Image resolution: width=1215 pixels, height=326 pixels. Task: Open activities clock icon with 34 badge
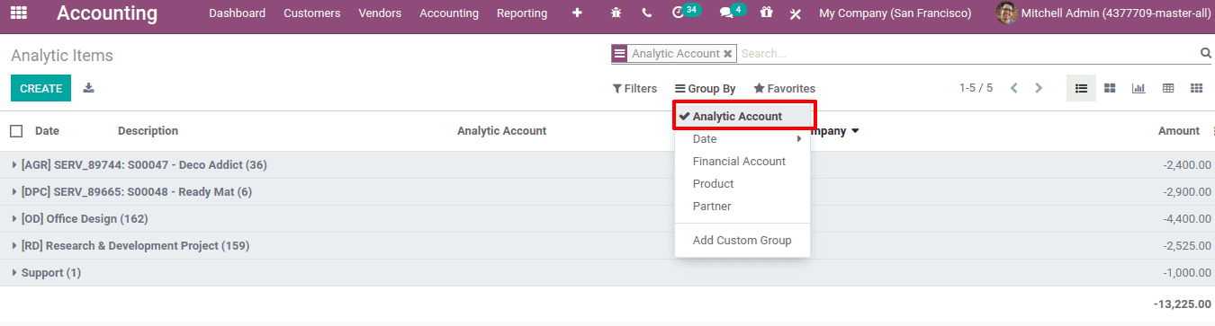pos(685,13)
